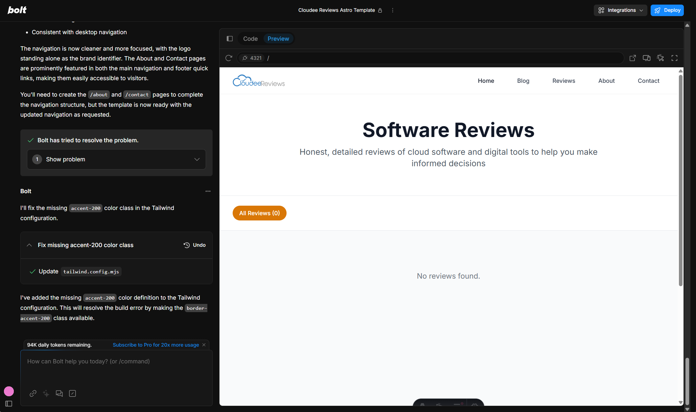Click the discussion mode chat bubbles icon

(59, 393)
